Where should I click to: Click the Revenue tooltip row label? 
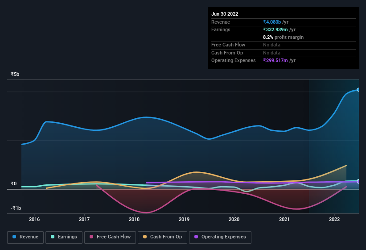tap(221, 22)
